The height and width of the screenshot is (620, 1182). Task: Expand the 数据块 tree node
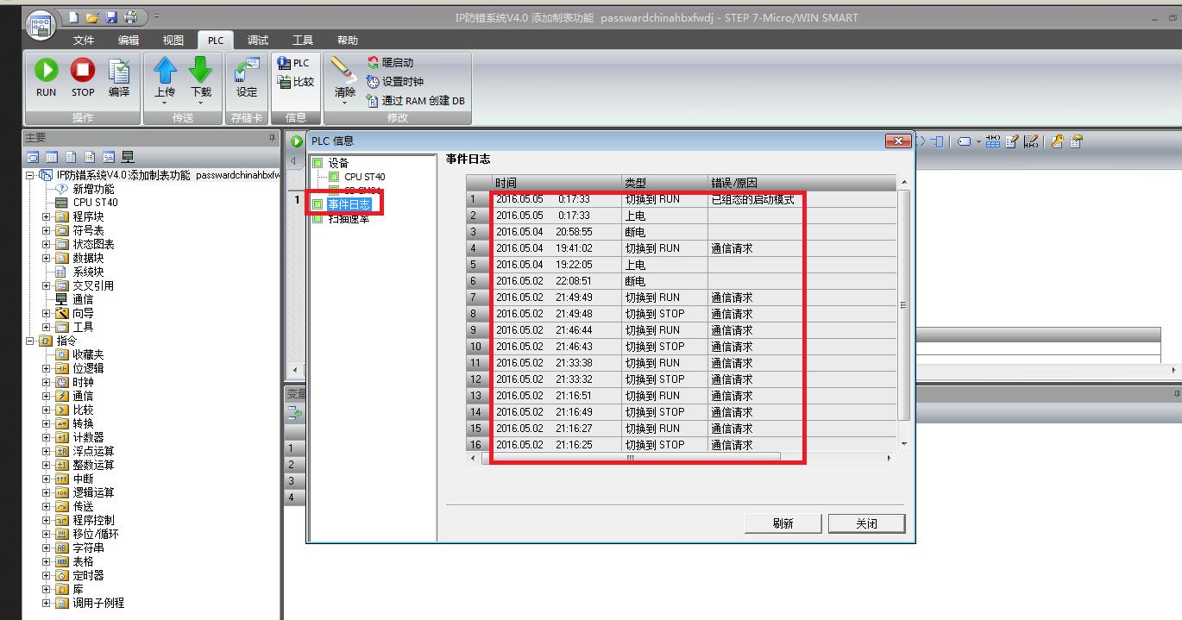47,258
